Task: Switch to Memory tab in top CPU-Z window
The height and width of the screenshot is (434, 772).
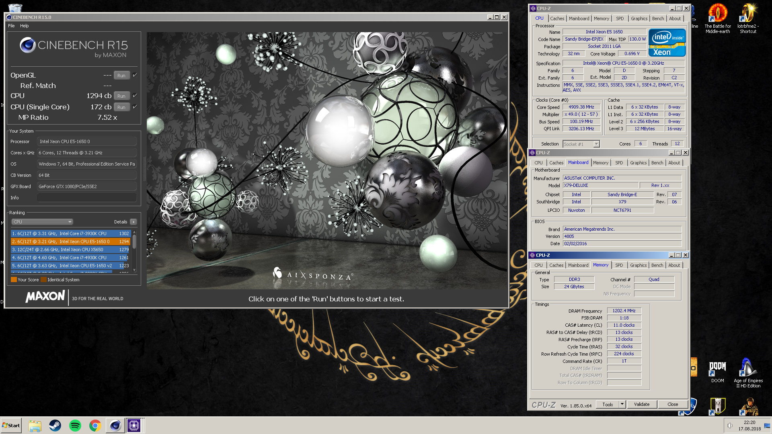Action: 601,18
